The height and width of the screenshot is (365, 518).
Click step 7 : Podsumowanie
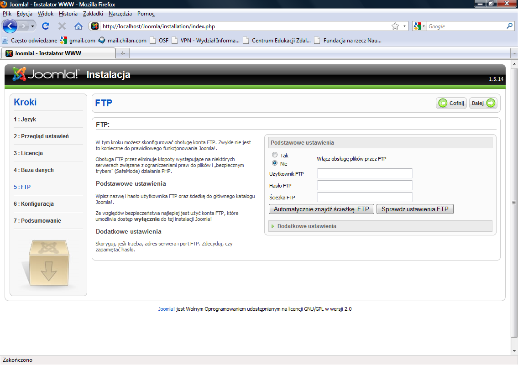[37, 220]
